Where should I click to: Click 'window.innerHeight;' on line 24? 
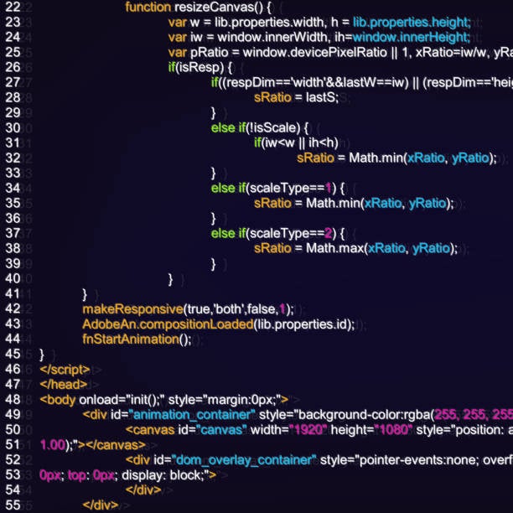click(412, 37)
